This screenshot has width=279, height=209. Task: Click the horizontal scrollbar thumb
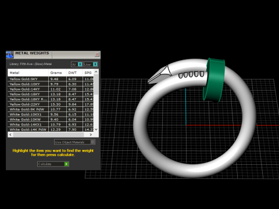pyautogui.click(x=48, y=135)
